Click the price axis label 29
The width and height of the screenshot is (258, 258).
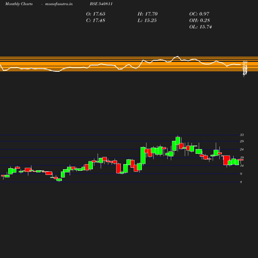click(242, 141)
